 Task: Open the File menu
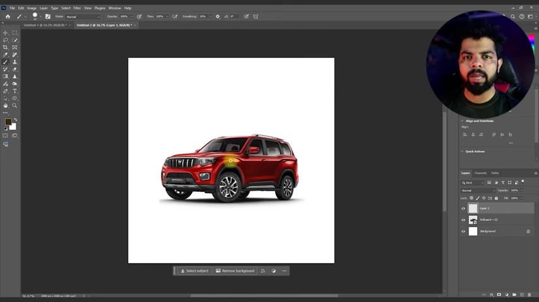12,8
